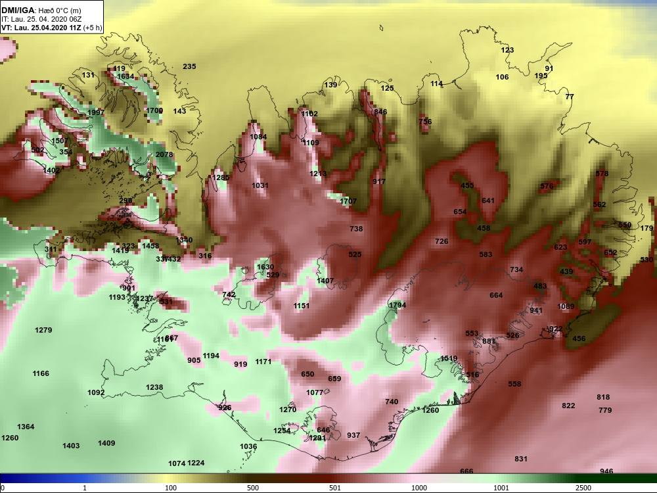
Task: Pick the value 2078 on the map
Action: pos(164,154)
